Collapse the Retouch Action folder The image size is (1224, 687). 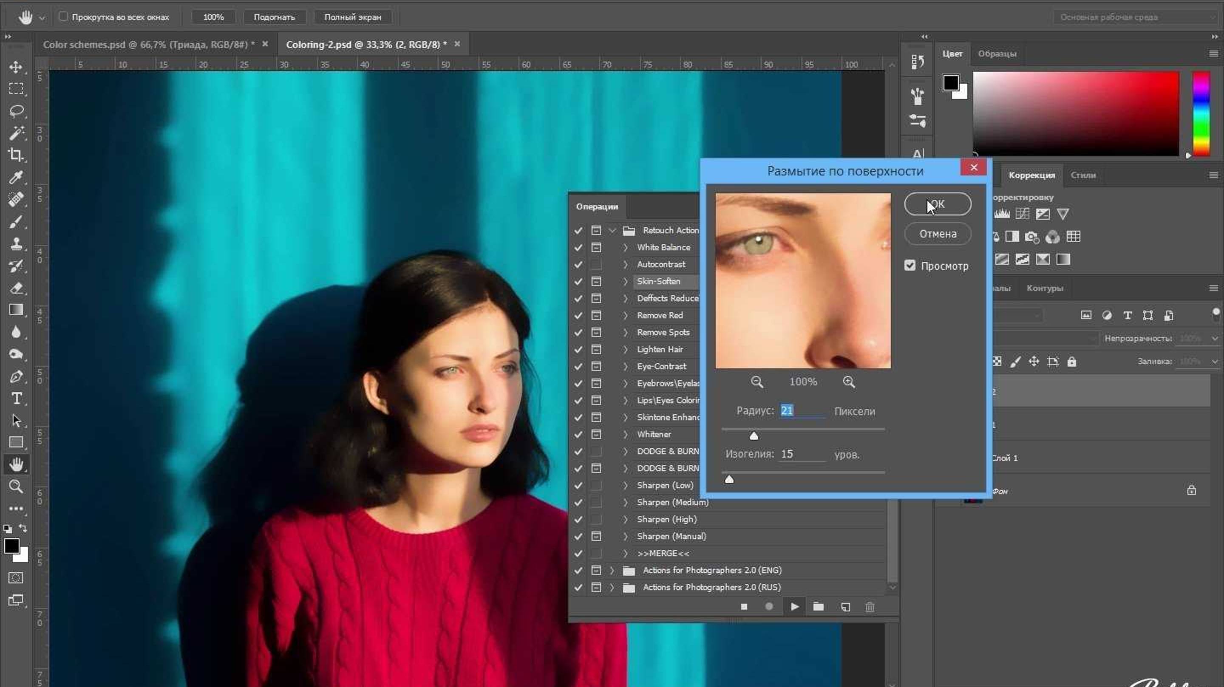point(612,230)
